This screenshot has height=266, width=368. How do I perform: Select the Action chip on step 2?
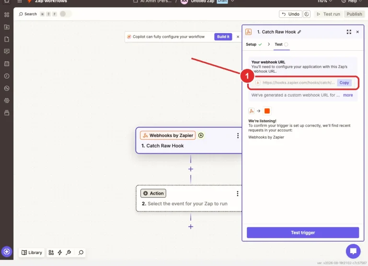click(153, 193)
